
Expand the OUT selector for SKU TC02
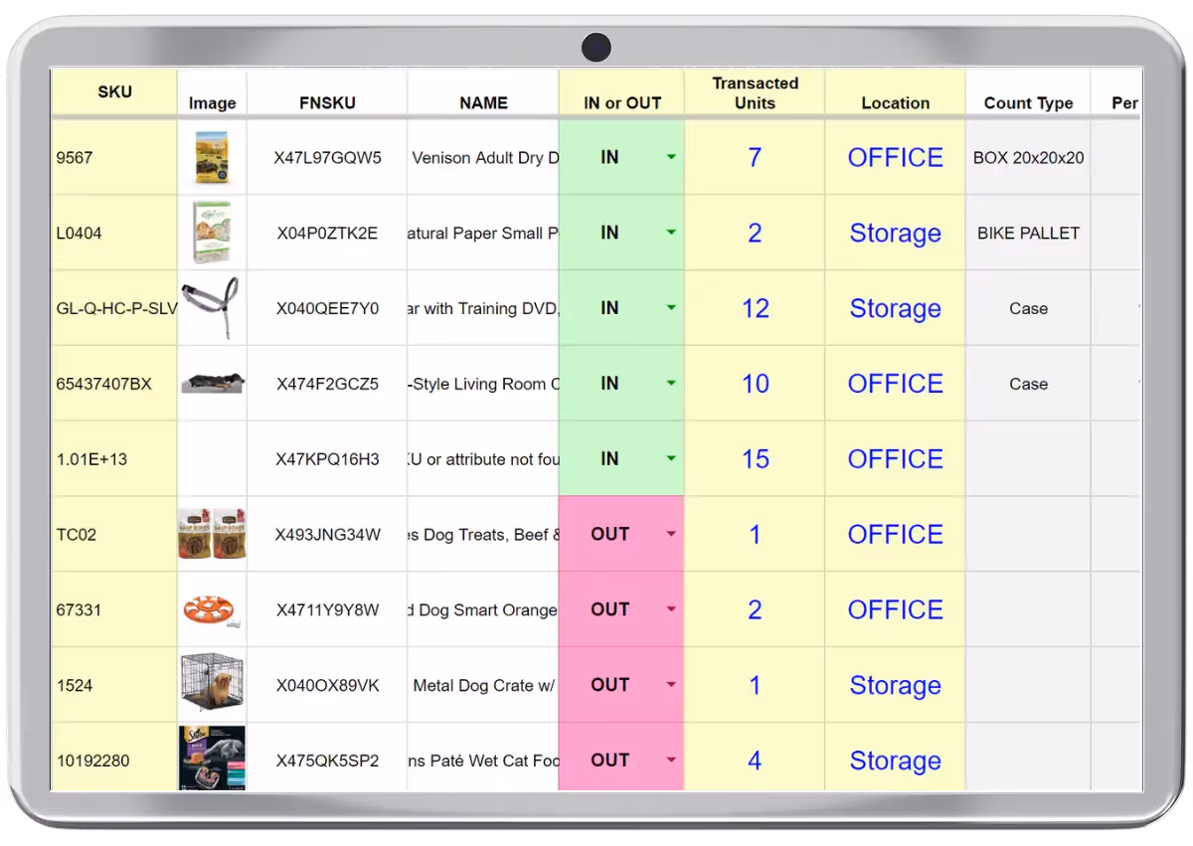click(670, 534)
